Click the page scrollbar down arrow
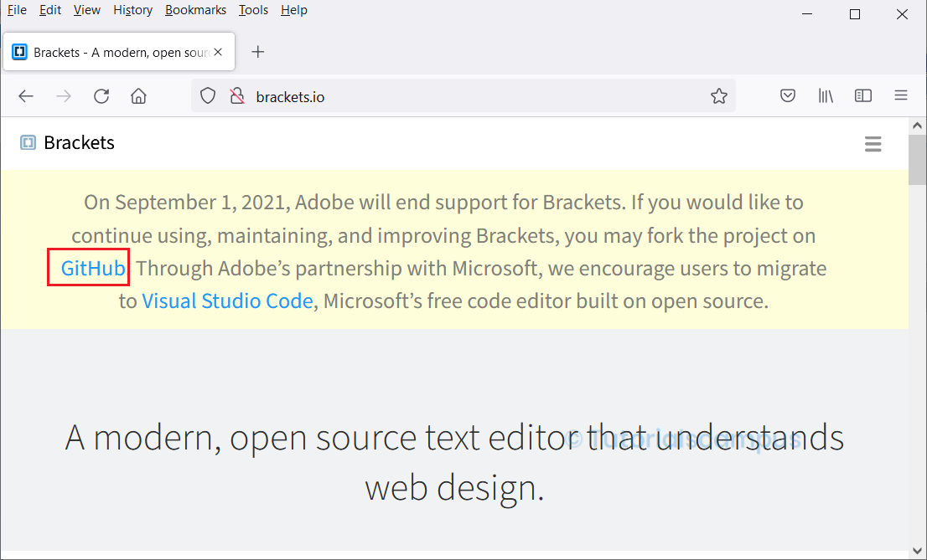 pyautogui.click(x=917, y=552)
